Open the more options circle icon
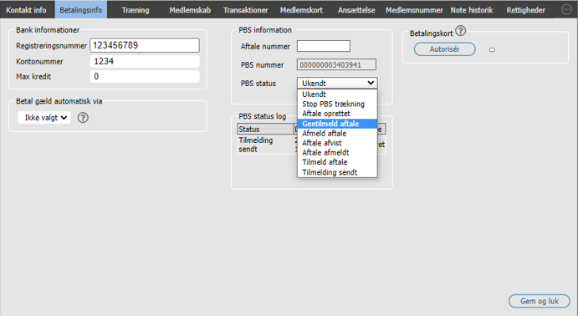This screenshot has height=316, width=578. [x=566, y=9]
